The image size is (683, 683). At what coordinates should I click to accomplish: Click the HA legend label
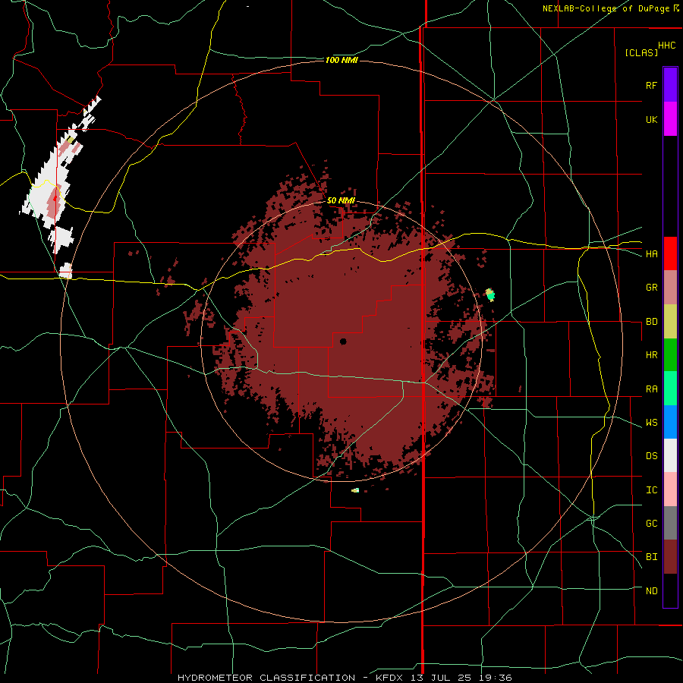point(651,254)
